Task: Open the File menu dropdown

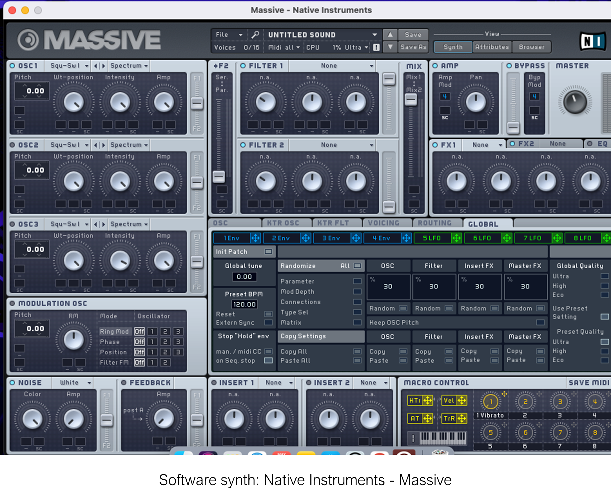Action: (229, 35)
